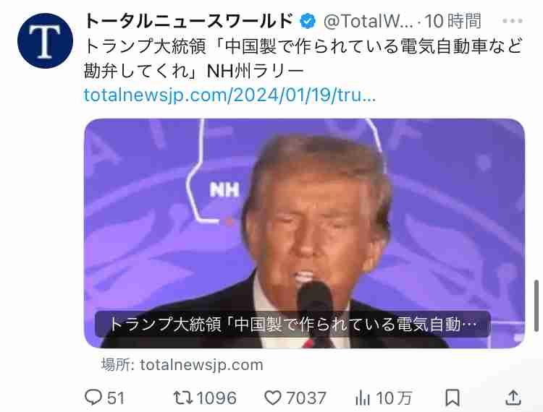This screenshot has height=412, width=543.
Task: Click the トータルニュースワールド account name
Action: (189, 21)
